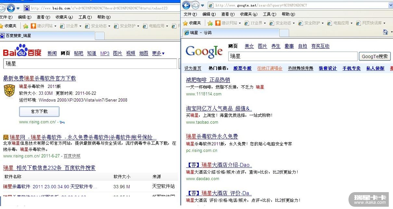Open 收藏夹(A) menu in the Google window
The height and width of the screenshot is (209, 393).
click(x=249, y=14)
